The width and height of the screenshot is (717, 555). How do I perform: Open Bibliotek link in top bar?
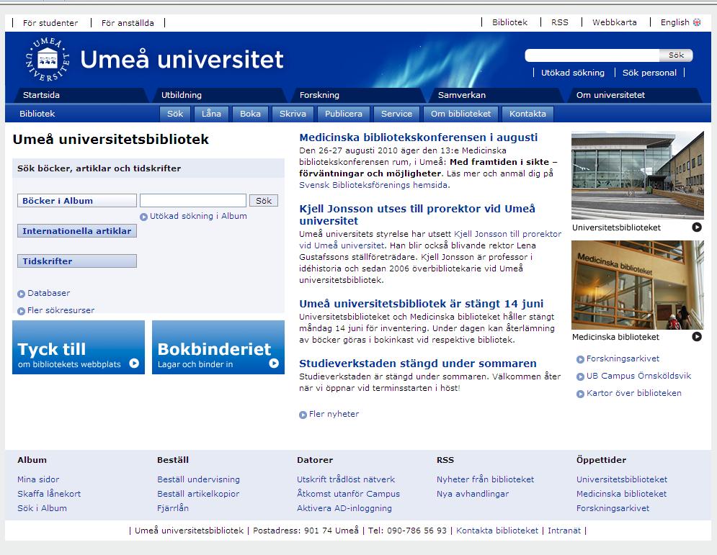[x=509, y=22]
